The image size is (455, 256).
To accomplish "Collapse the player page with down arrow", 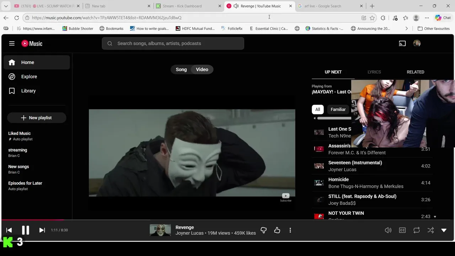I will [444, 230].
